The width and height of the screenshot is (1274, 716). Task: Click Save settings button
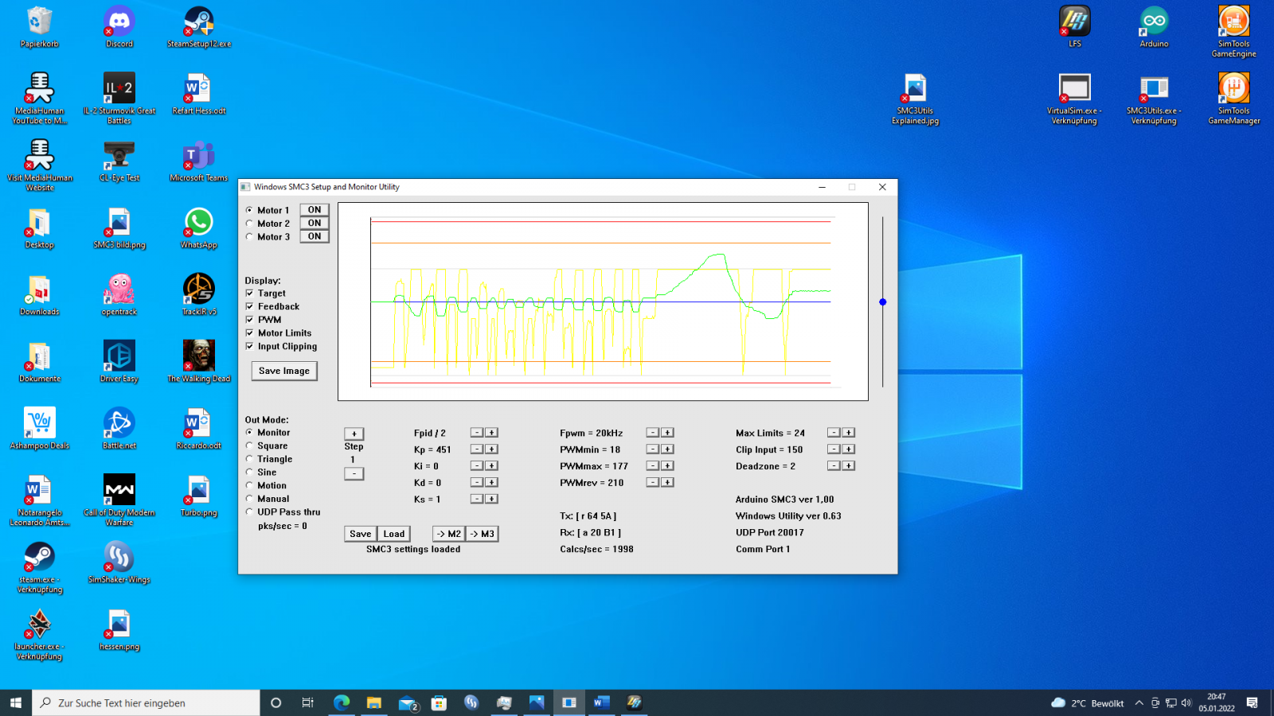click(x=361, y=534)
